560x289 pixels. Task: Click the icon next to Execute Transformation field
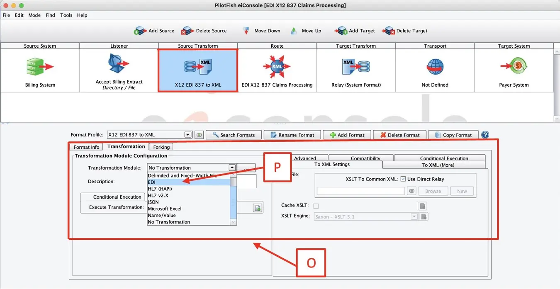tap(258, 208)
